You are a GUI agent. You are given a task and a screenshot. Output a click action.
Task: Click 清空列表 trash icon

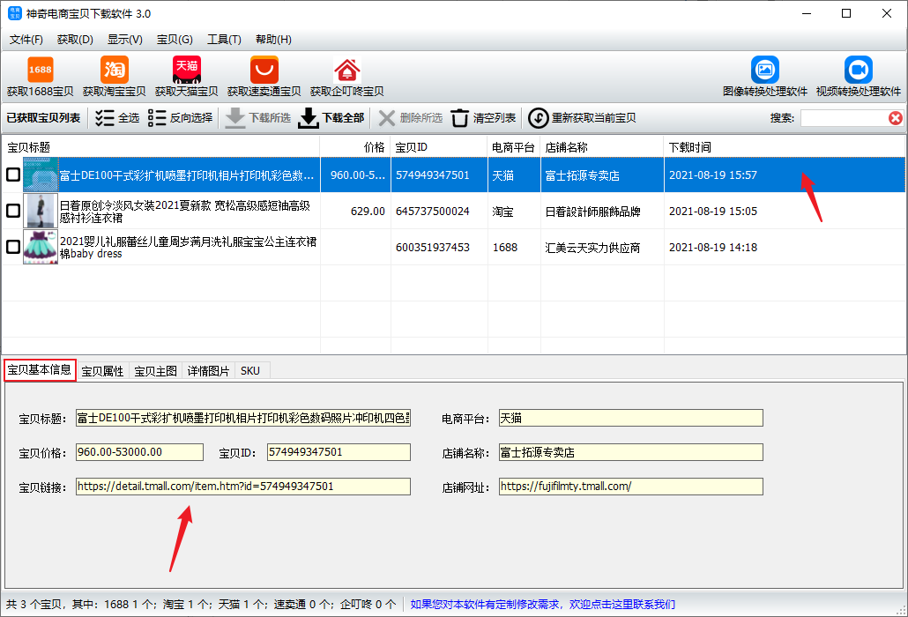tap(460, 118)
